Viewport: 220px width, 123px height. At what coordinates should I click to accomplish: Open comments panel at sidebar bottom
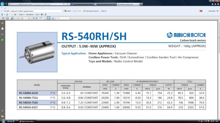[x=2, y=116]
